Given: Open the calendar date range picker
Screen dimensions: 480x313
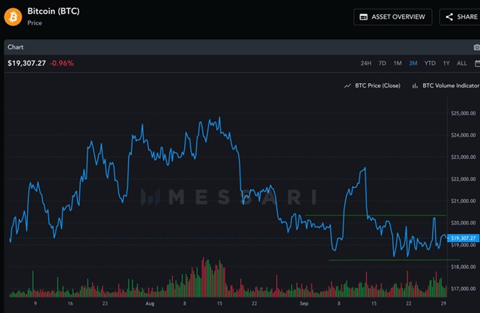Looking at the screenshot, I should pos(477,64).
